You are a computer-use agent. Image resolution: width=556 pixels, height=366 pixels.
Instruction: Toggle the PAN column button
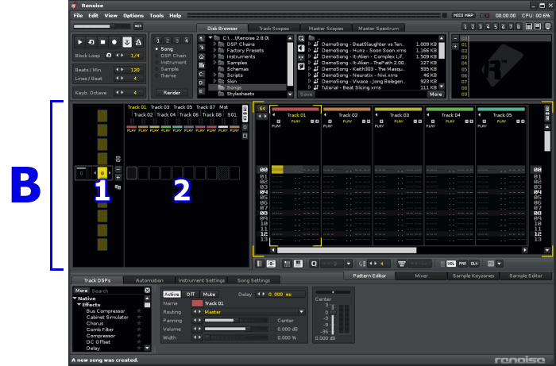(x=462, y=264)
